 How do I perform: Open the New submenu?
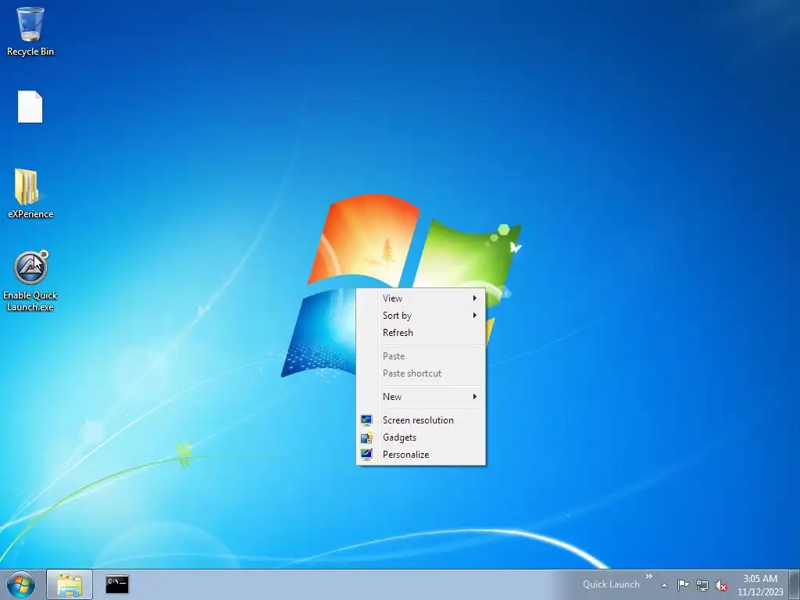[421, 396]
